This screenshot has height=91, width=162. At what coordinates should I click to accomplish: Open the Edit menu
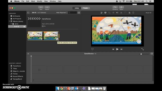[x=28, y=1]
